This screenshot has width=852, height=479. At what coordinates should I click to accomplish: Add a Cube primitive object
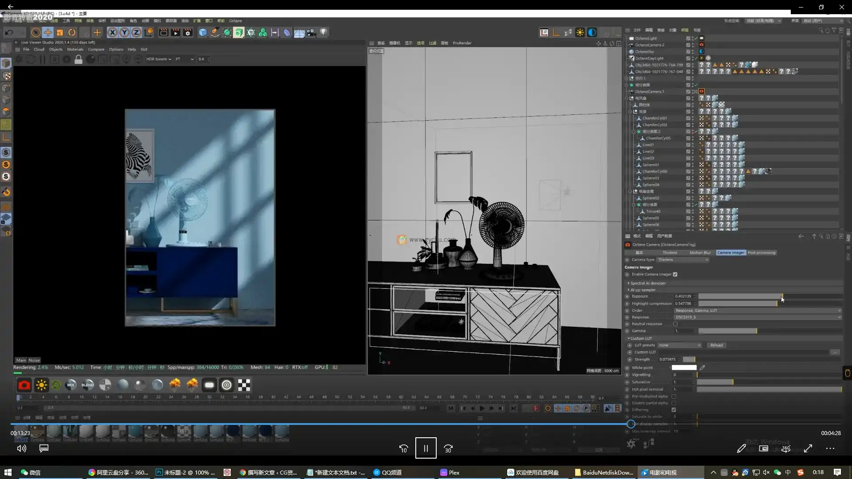pos(203,32)
